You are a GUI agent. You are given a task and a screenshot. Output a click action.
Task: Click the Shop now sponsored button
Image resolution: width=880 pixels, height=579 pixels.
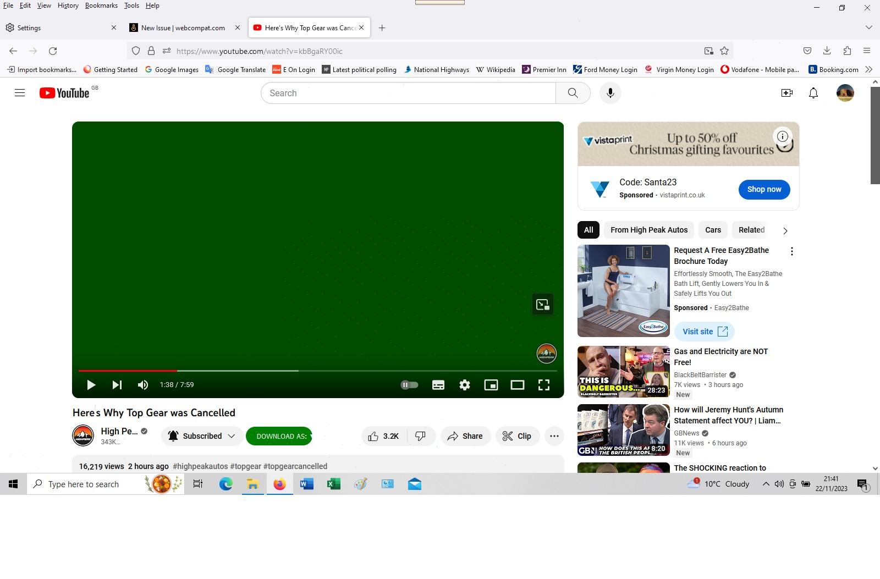click(x=763, y=189)
